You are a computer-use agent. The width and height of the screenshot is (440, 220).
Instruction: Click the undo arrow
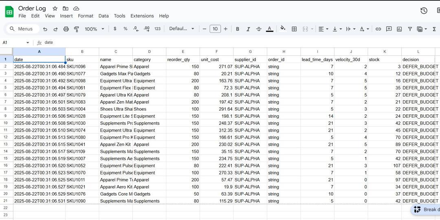coord(45,29)
